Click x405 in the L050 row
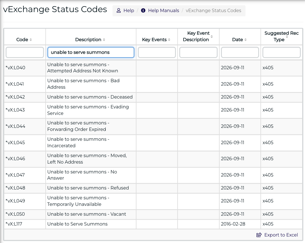Viewport: 305px width, 243px height. [x=268, y=214]
